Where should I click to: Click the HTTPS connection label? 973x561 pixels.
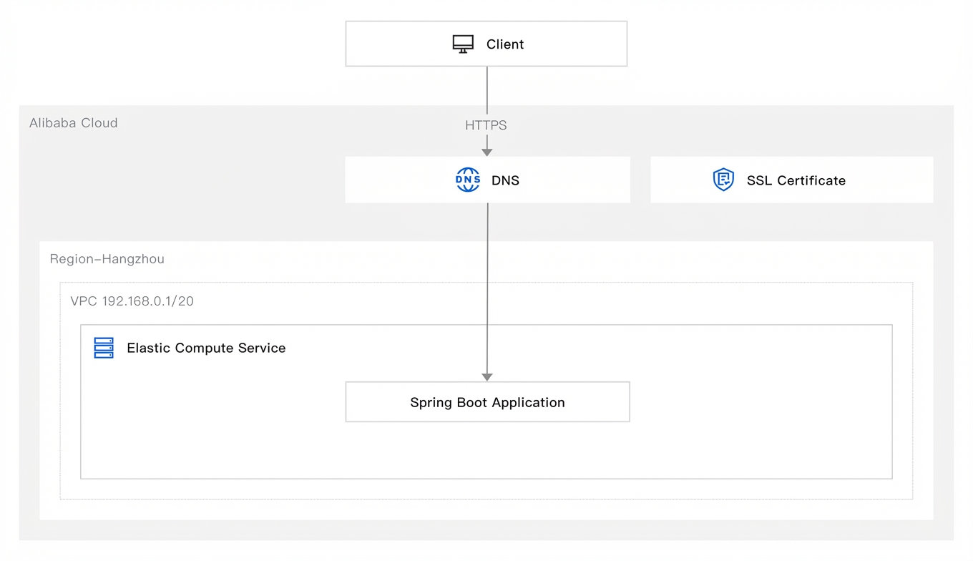(x=486, y=125)
